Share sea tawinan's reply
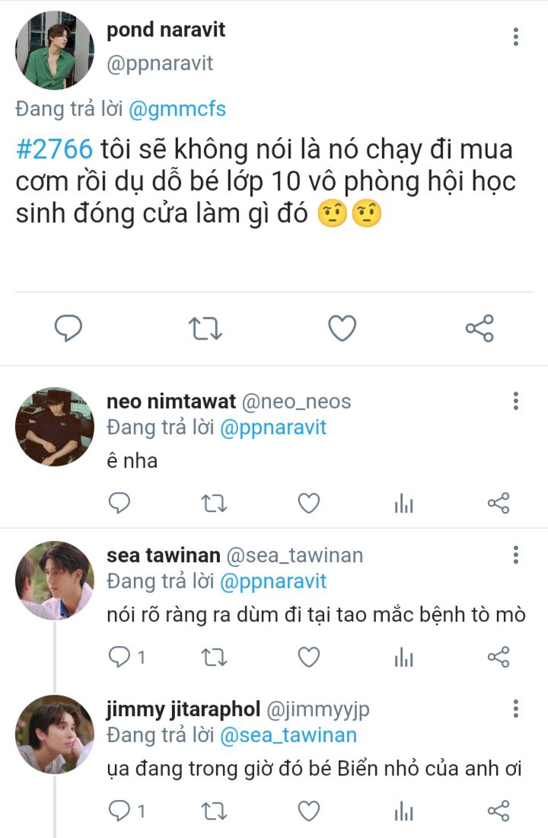The height and width of the screenshot is (838, 548). (498, 657)
